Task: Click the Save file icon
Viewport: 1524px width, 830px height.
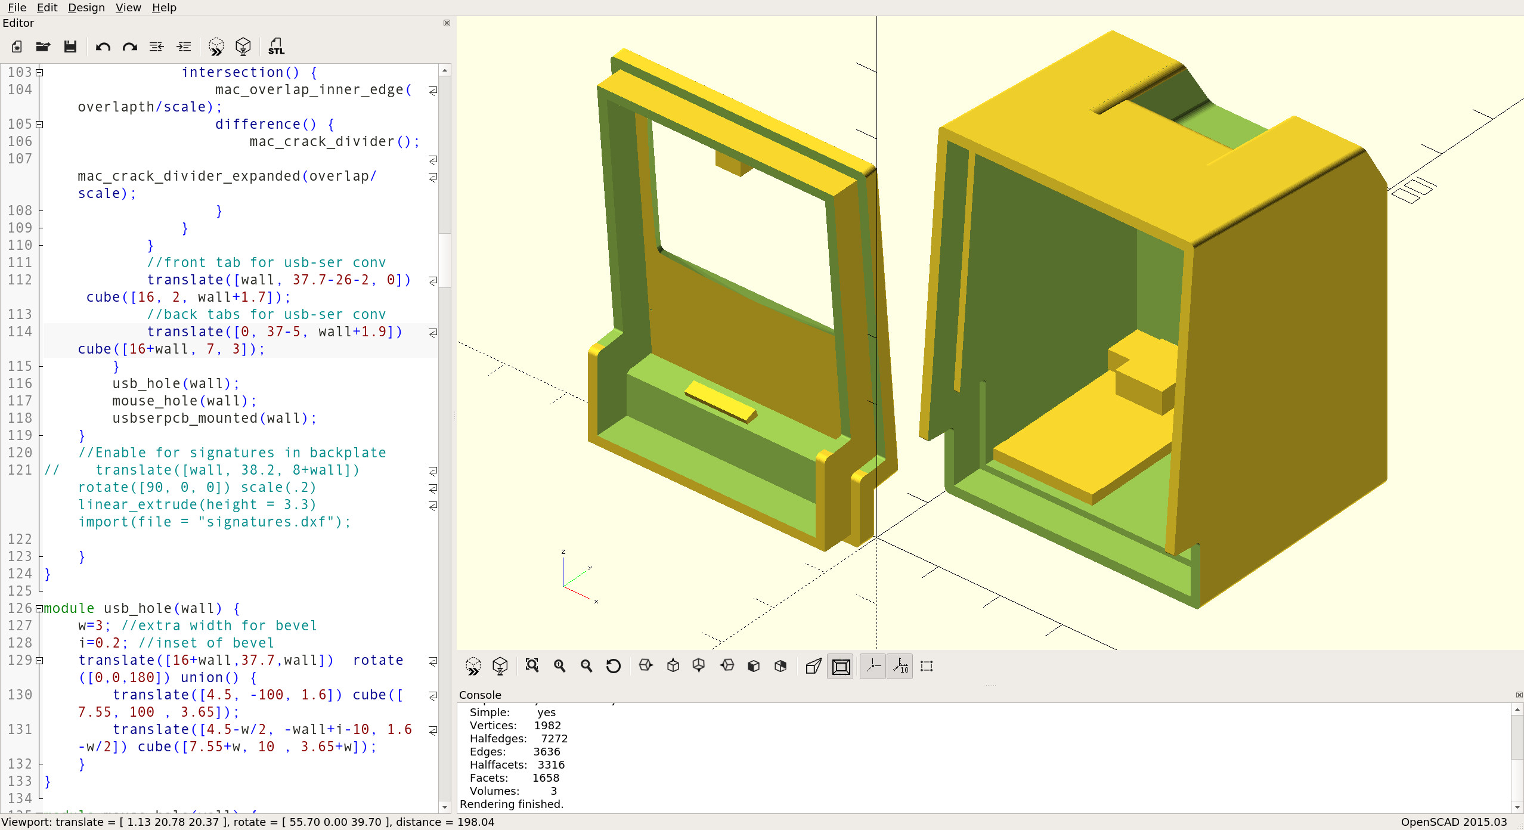Action: 70,47
